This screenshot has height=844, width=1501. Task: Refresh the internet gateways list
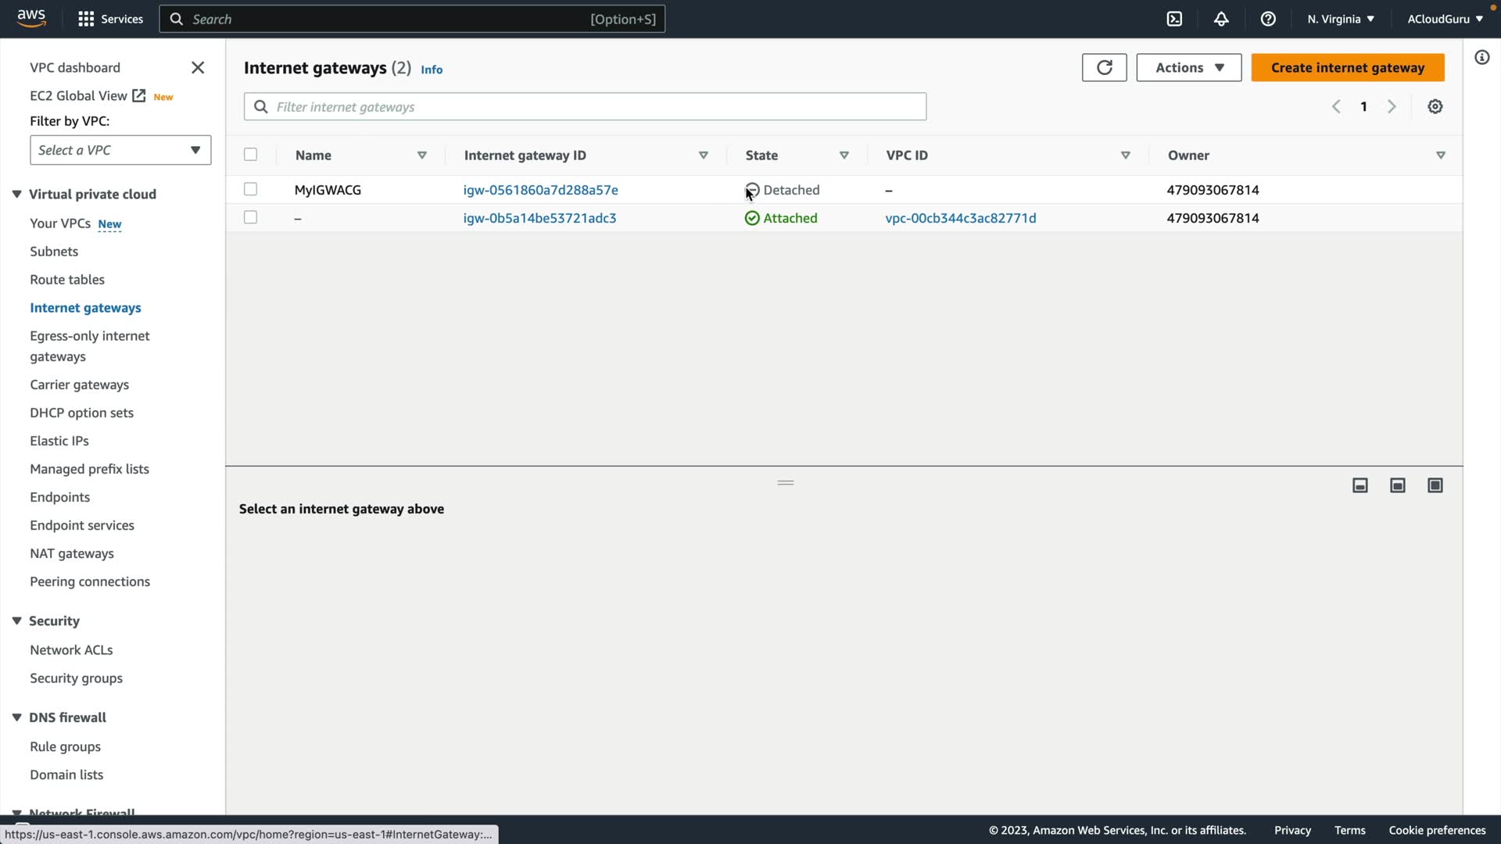tap(1104, 68)
